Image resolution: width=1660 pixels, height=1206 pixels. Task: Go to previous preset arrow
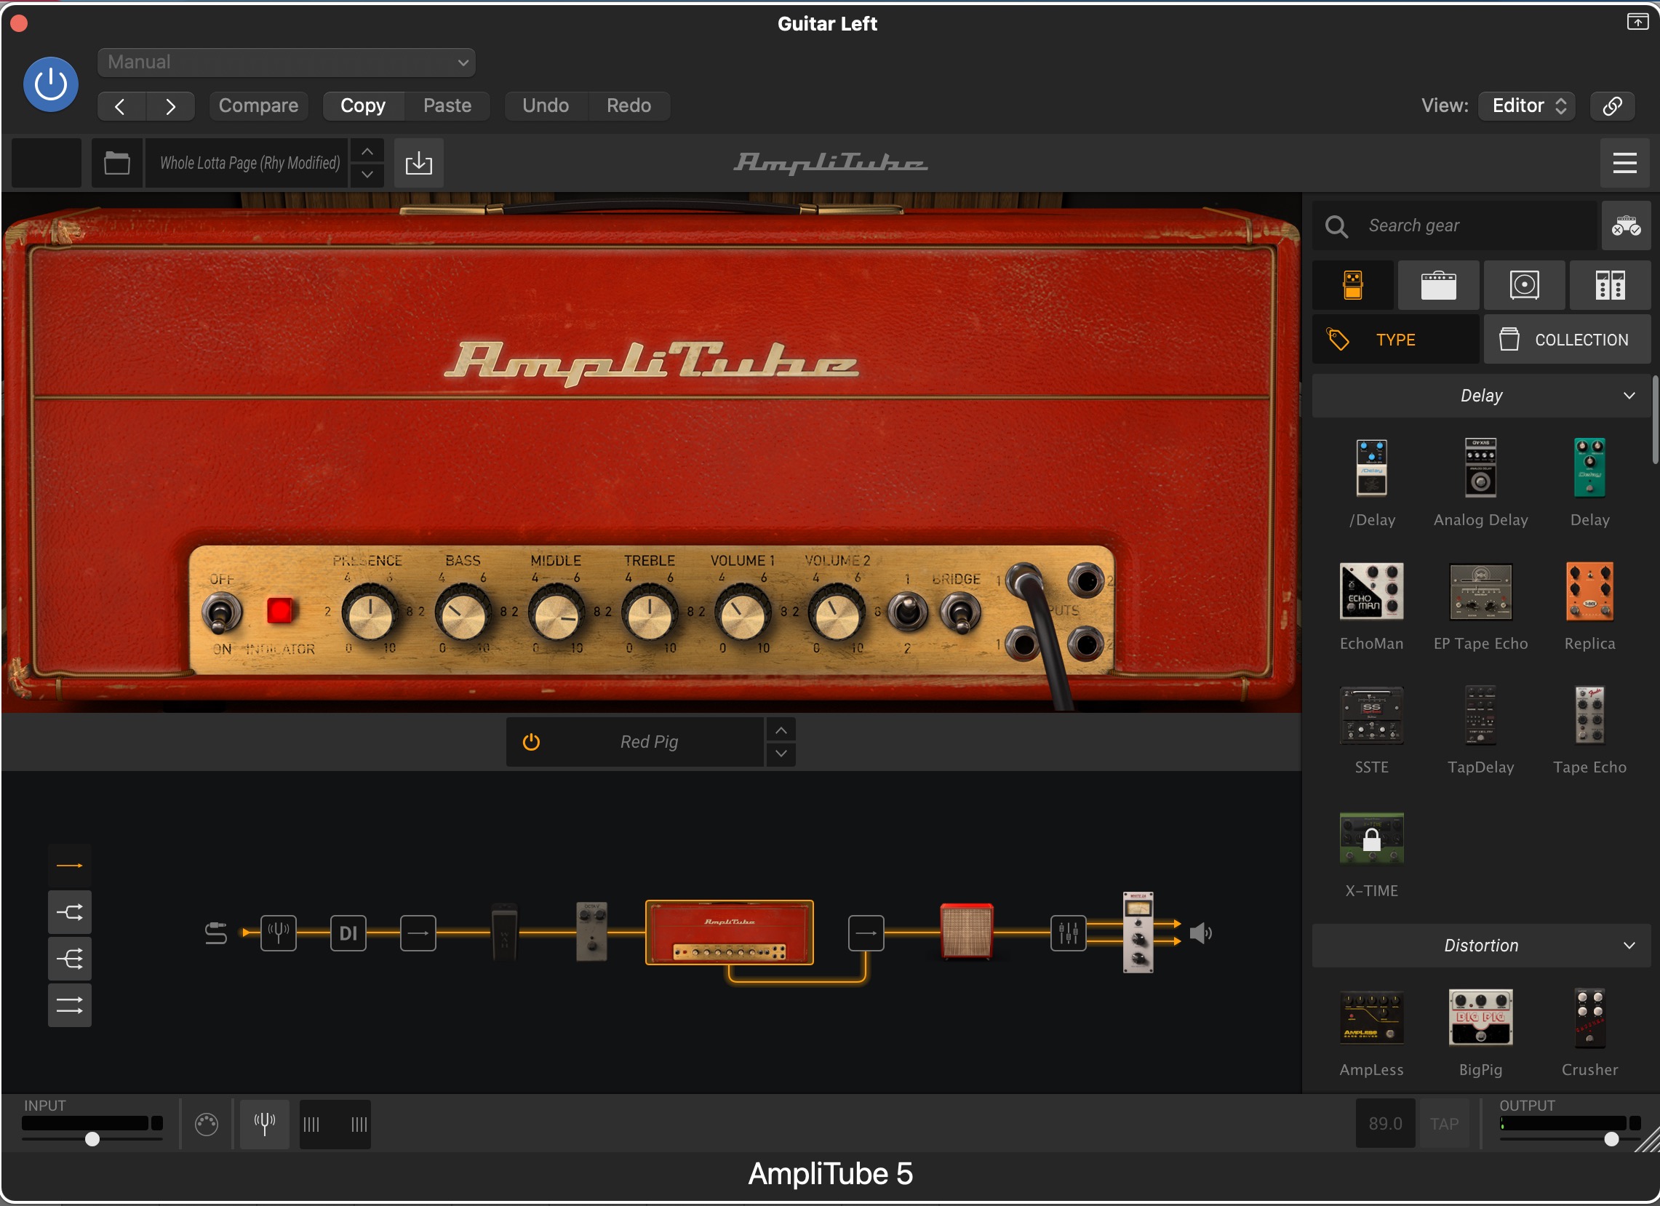[x=121, y=106]
